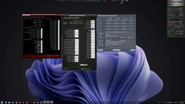Click taskbar clock in system tray
185x104 pixels.
pyautogui.click(x=182, y=103)
